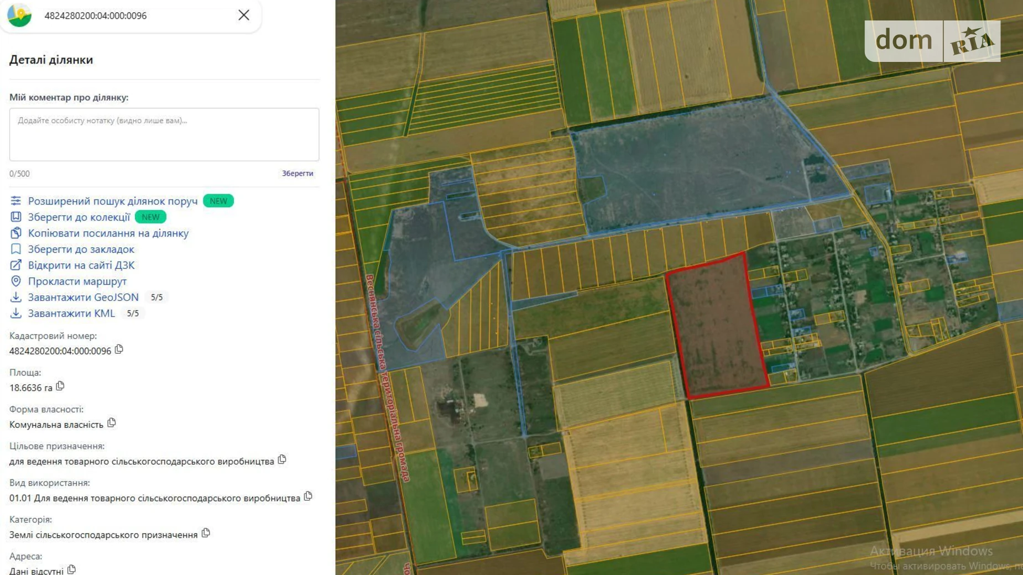Click the personal comment text area
1023x575 pixels.
click(164, 134)
